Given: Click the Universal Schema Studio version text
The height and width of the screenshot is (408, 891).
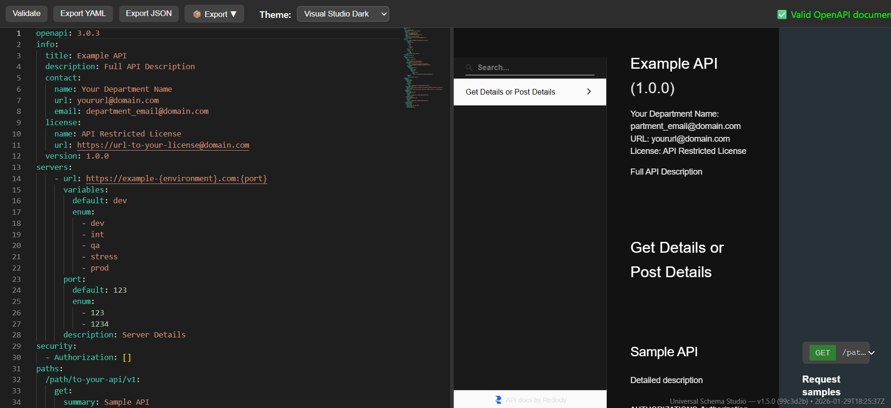Looking at the screenshot, I should point(777,401).
